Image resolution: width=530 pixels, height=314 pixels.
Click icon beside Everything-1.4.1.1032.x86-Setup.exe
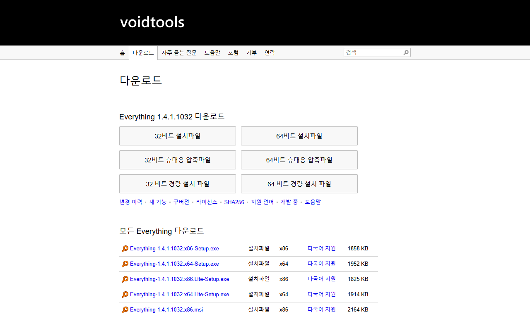point(125,249)
